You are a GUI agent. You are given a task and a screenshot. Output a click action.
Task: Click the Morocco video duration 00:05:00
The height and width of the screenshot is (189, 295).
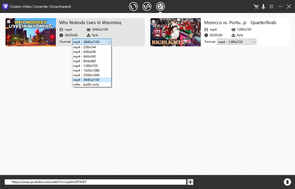click(216, 35)
